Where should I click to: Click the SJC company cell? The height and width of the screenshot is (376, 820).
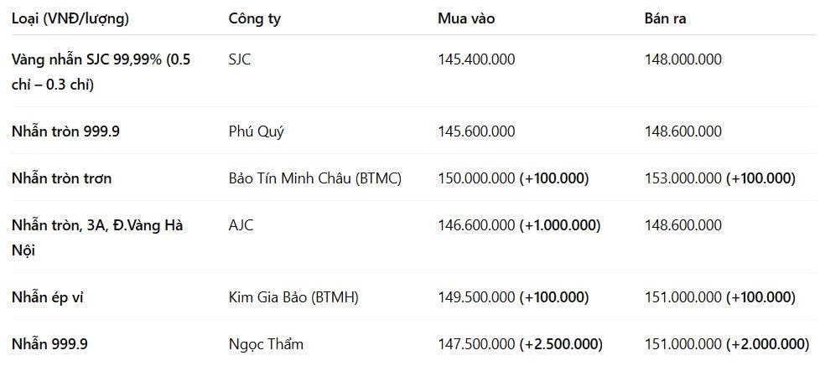(240, 59)
